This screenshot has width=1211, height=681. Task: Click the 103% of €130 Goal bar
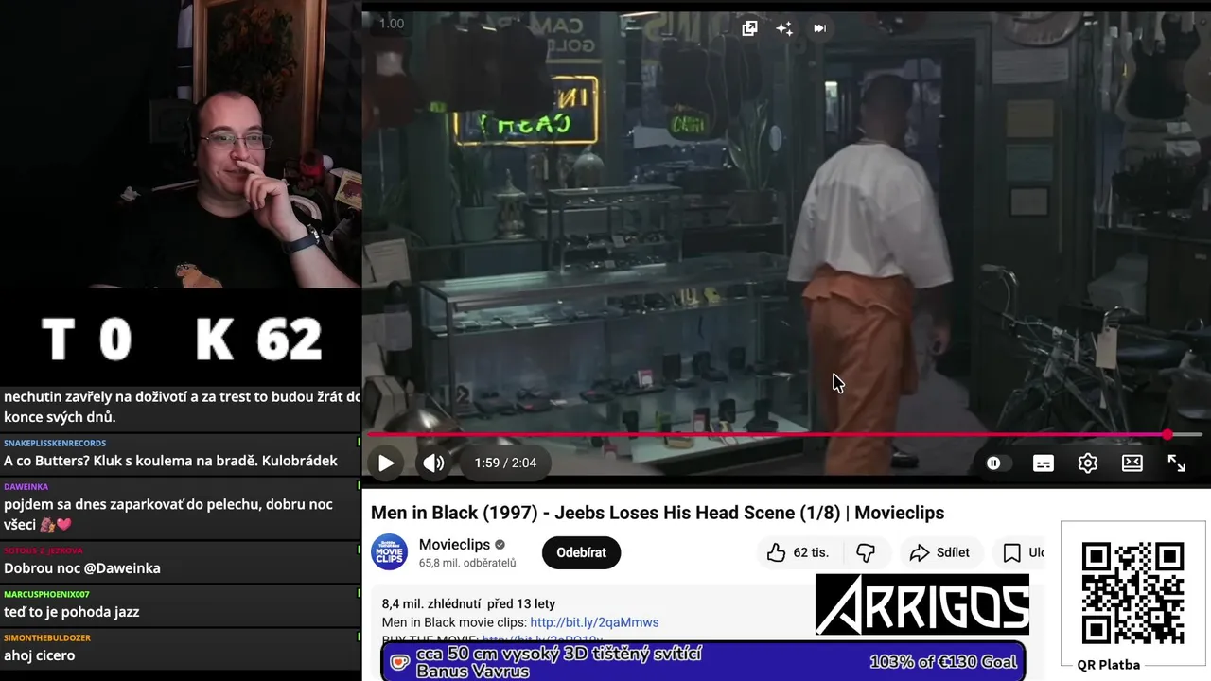(703, 662)
